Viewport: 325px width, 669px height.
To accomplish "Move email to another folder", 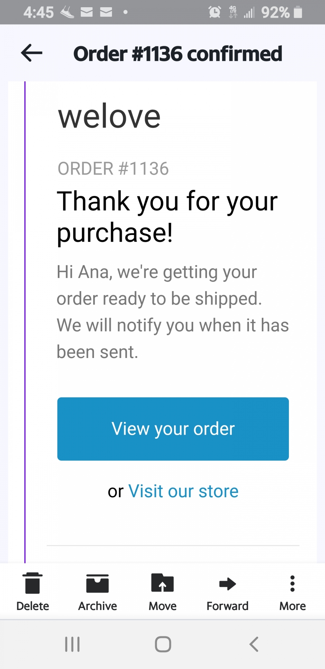I will [x=162, y=591].
